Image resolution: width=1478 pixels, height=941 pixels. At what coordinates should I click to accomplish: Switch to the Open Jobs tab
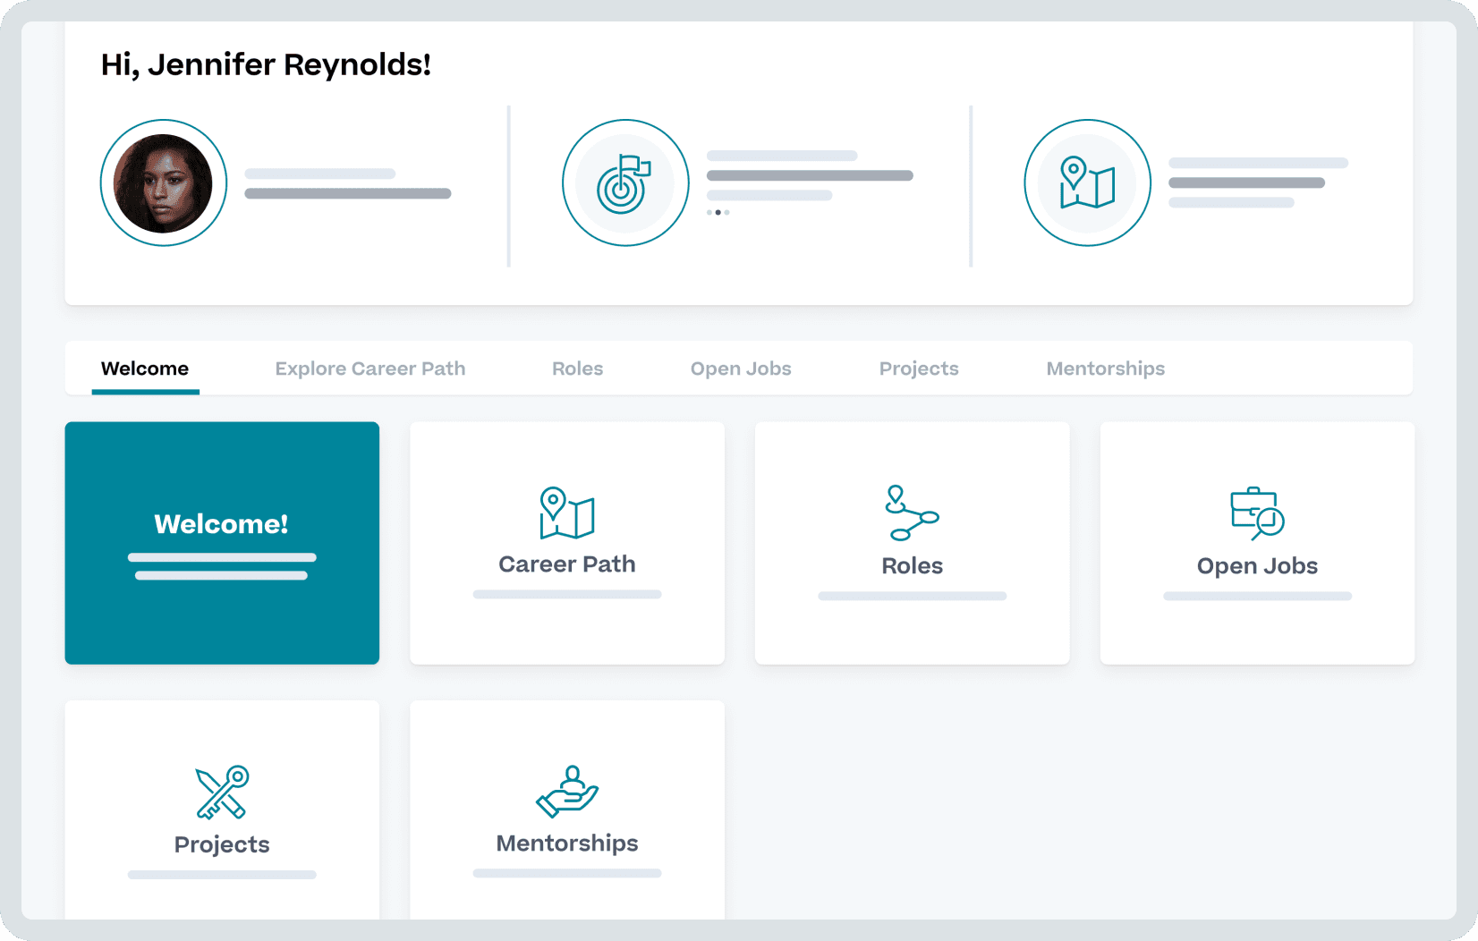(740, 368)
